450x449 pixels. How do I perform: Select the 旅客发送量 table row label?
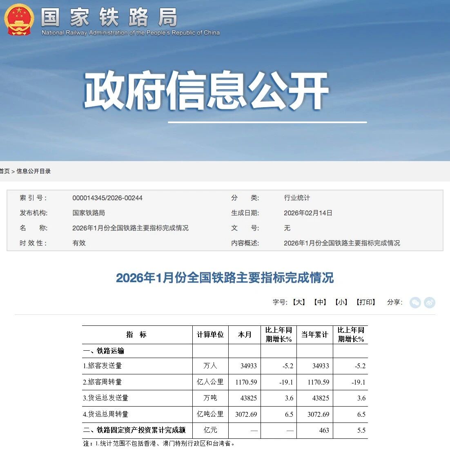point(102,366)
